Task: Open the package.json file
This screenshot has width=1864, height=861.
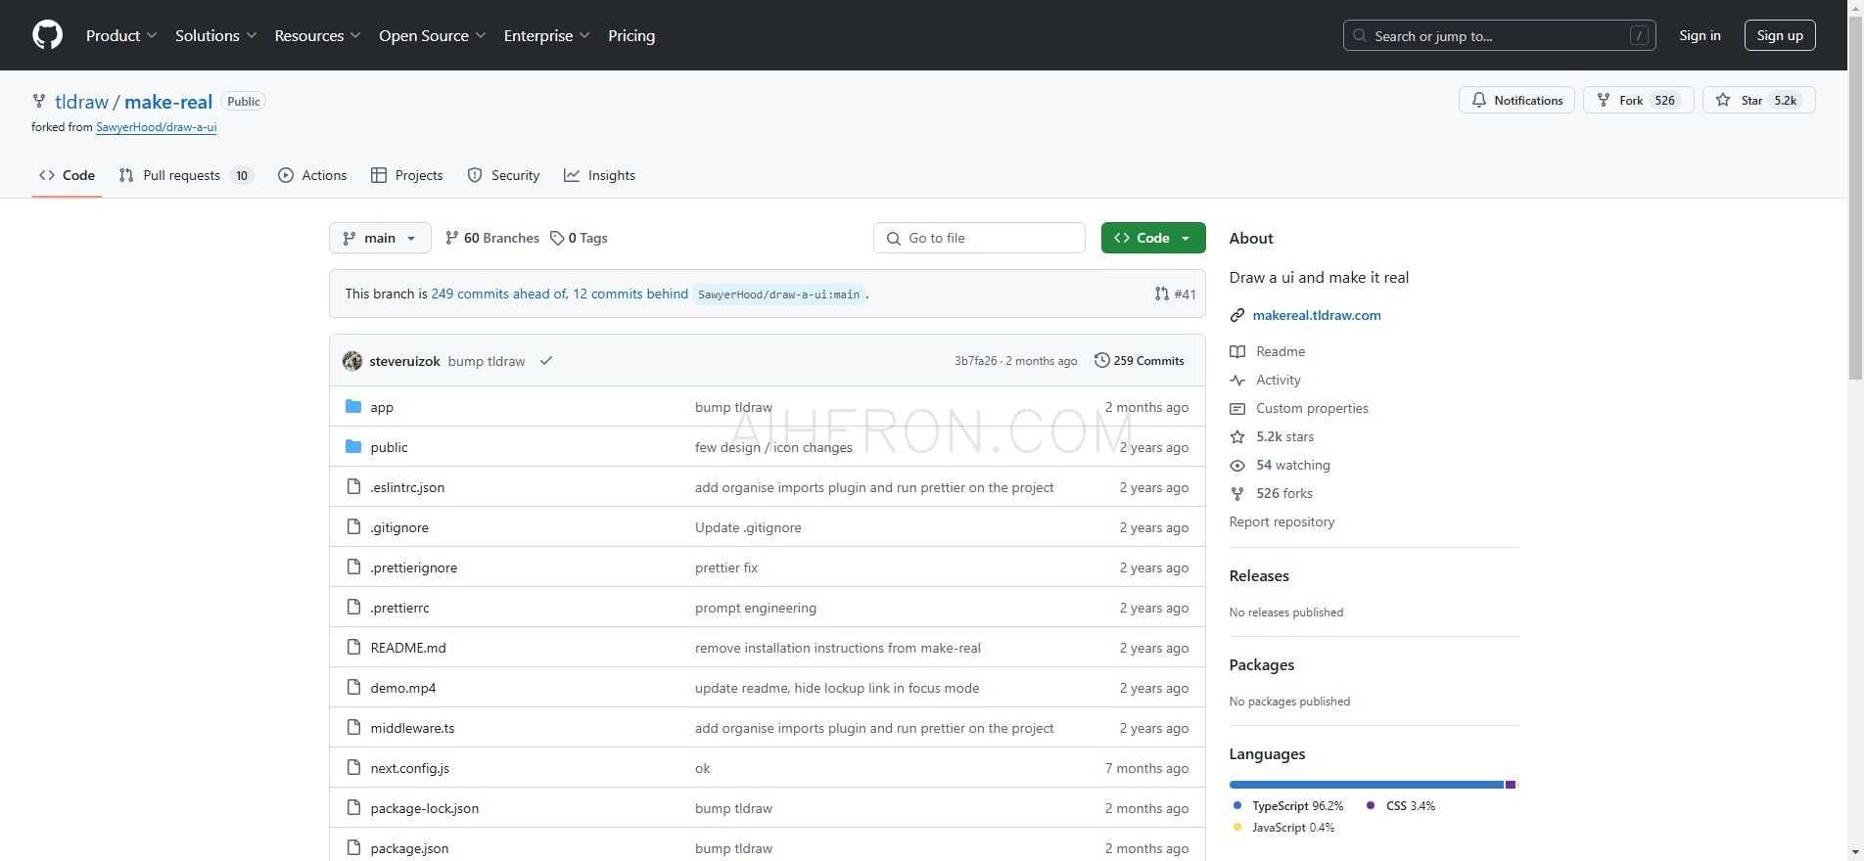Action: tap(409, 848)
